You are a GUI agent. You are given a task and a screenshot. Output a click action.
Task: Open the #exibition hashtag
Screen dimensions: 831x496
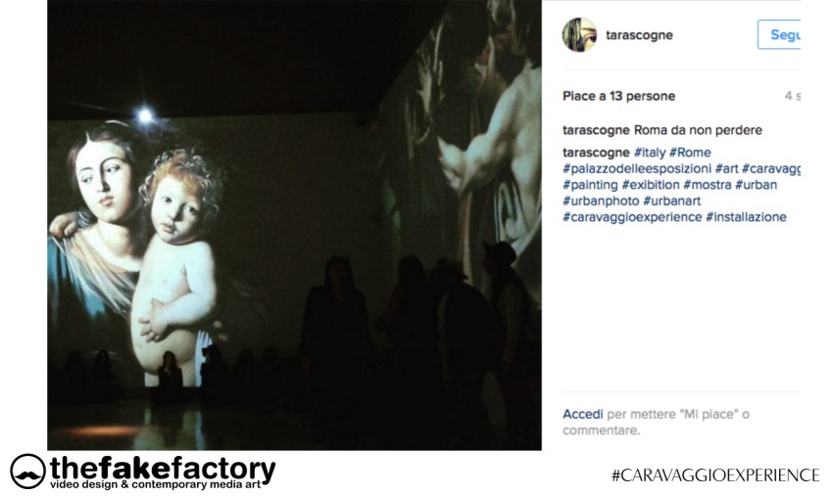(x=651, y=185)
